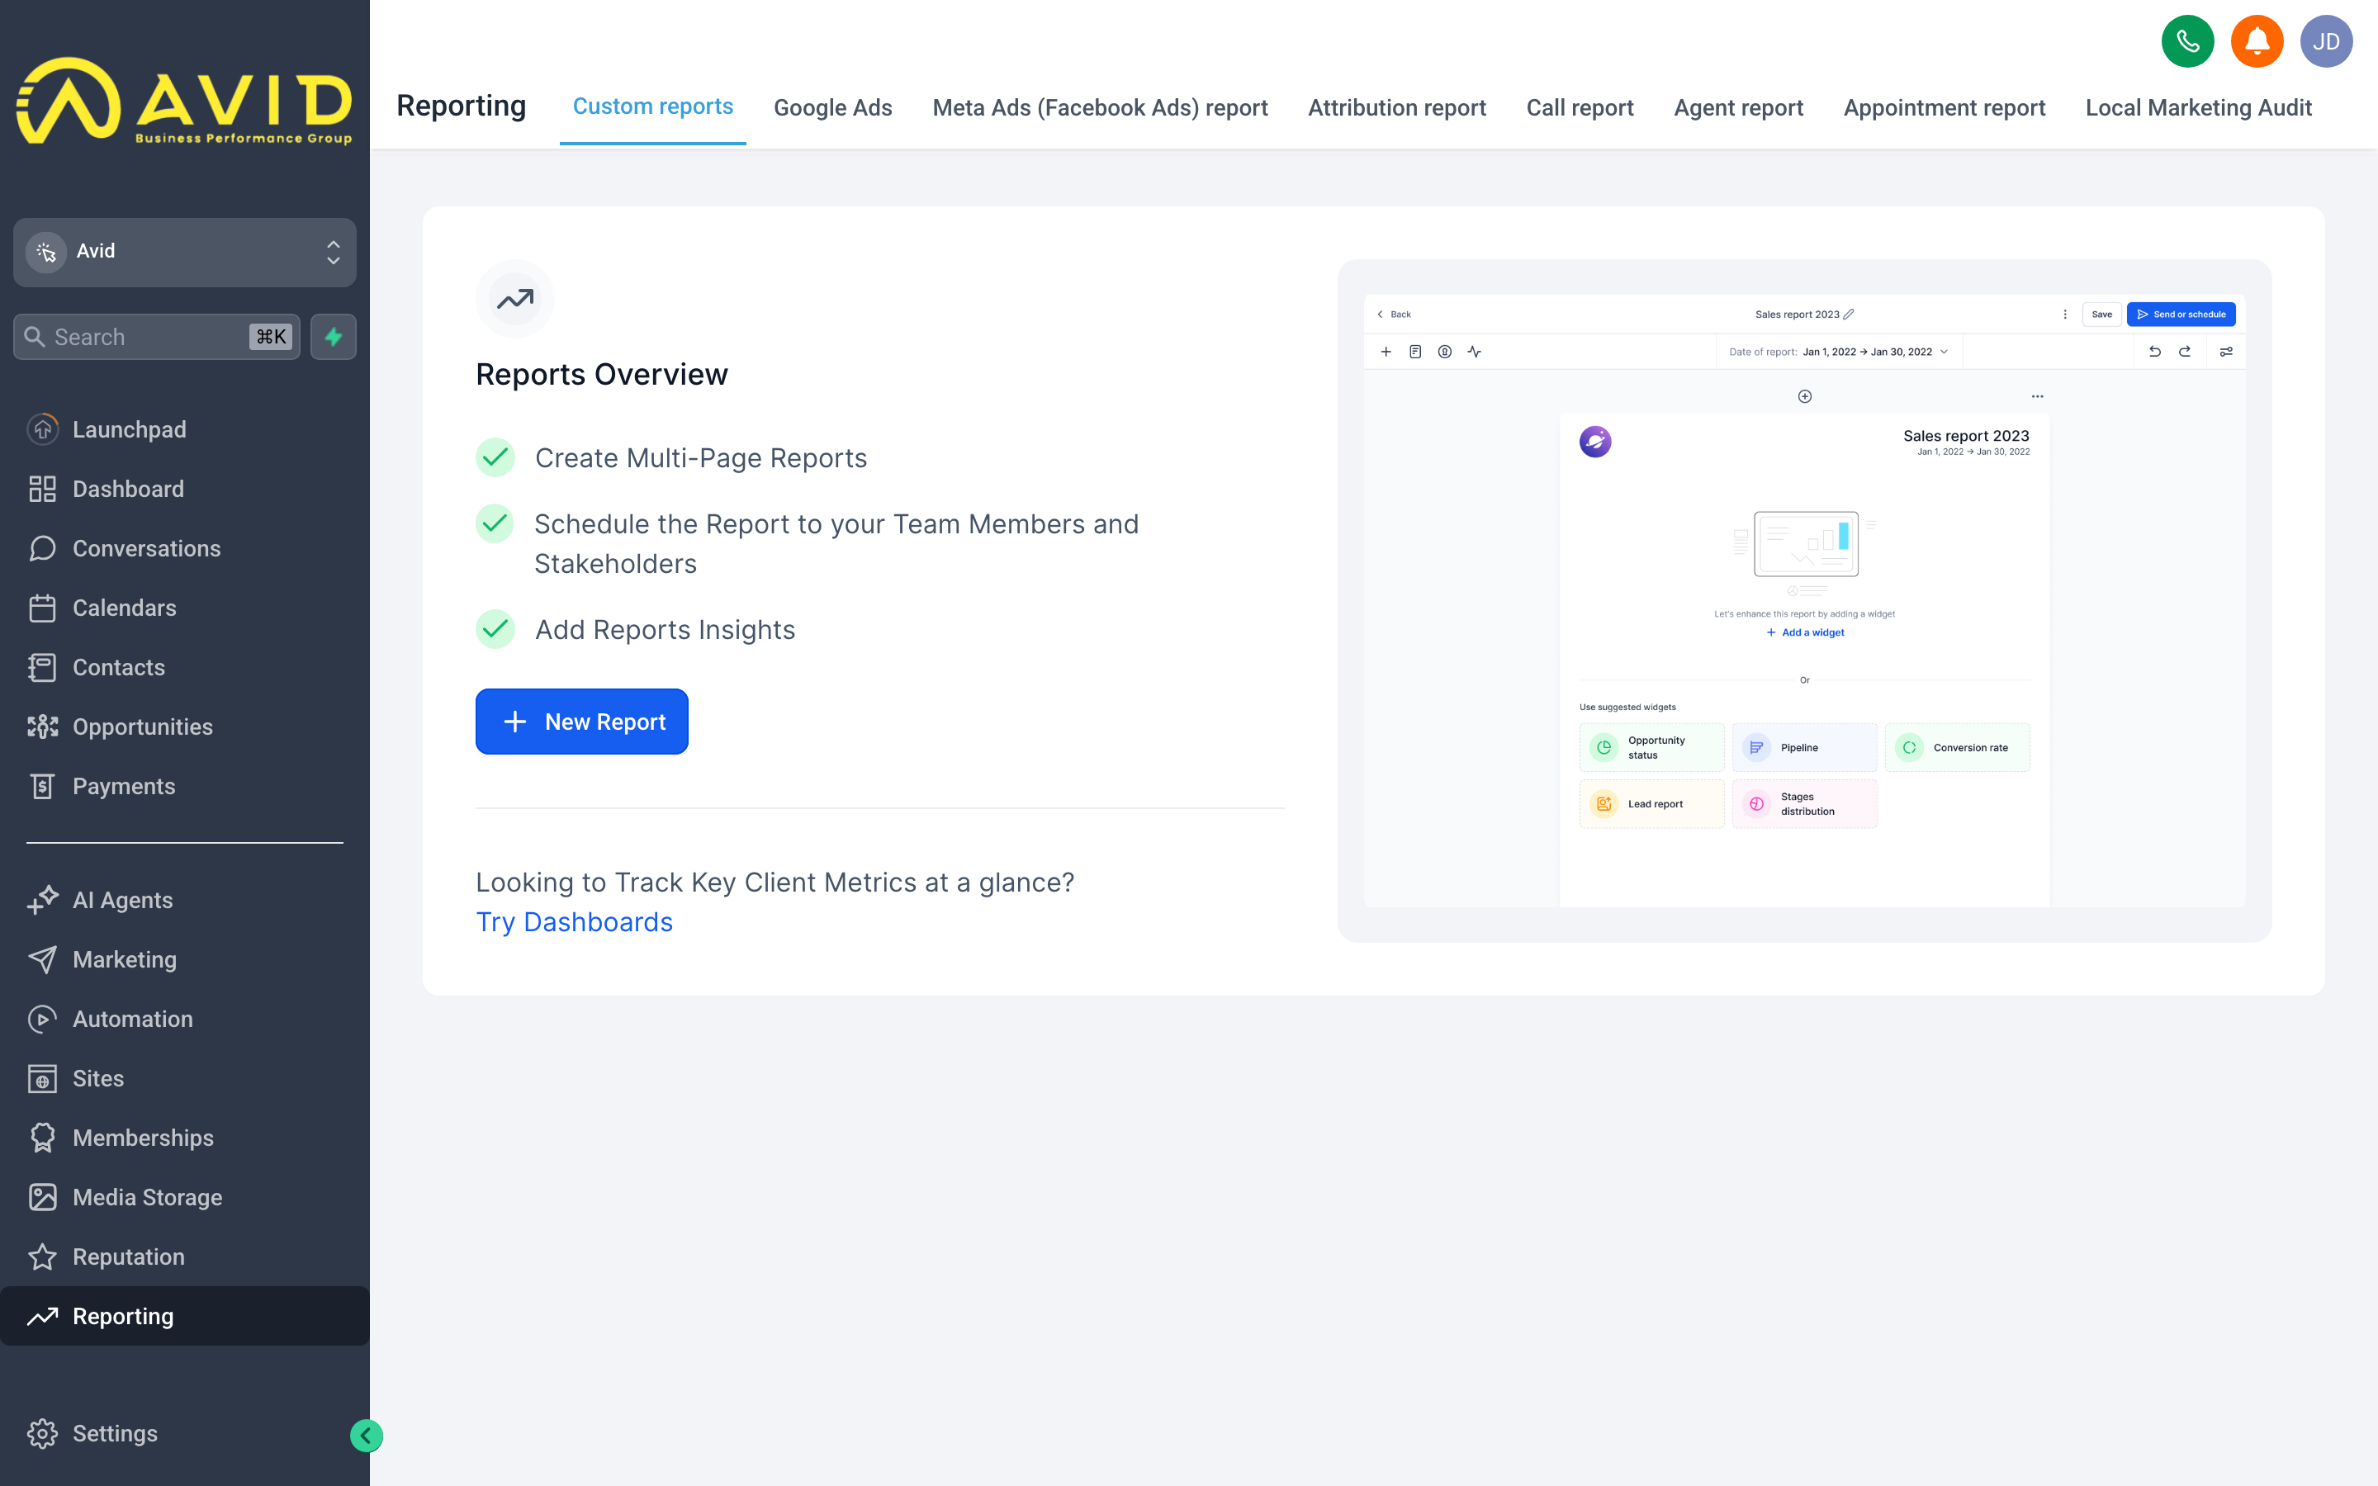Click the lightning bolt quick actions icon
The height and width of the screenshot is (1486, 2378).
333,337
